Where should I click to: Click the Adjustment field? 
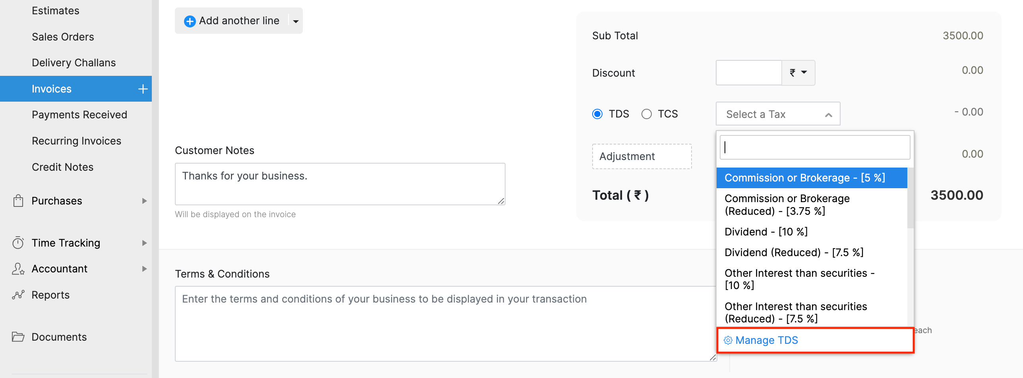pyautogui.click(x=641, y=156)
